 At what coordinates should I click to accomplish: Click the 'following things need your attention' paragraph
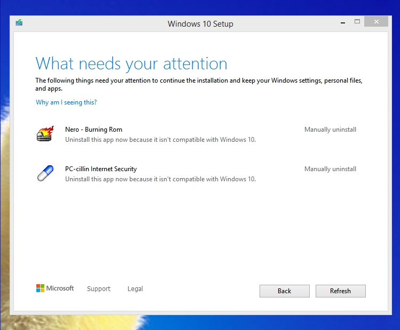(199, 85)
